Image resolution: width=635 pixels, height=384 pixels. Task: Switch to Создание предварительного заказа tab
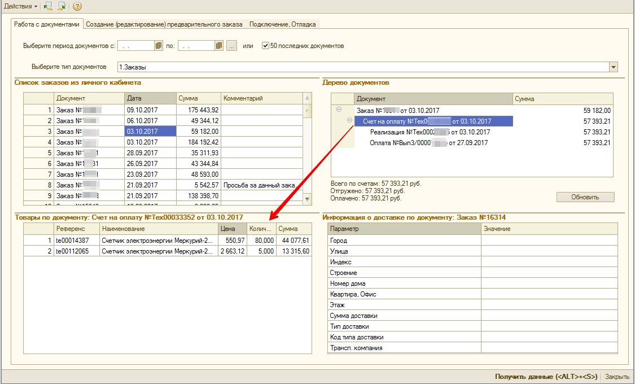pyautogui.click(x=165, y=24)
